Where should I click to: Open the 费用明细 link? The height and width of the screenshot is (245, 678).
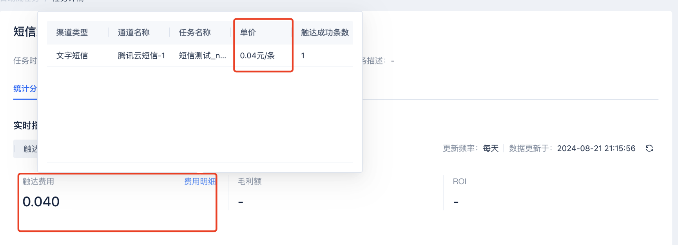(200, 181)
